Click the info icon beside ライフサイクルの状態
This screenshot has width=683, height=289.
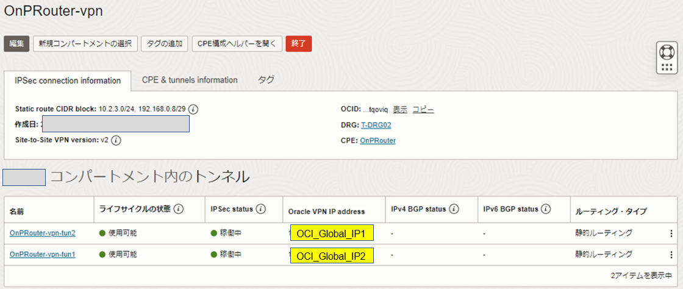coord(178,209)
